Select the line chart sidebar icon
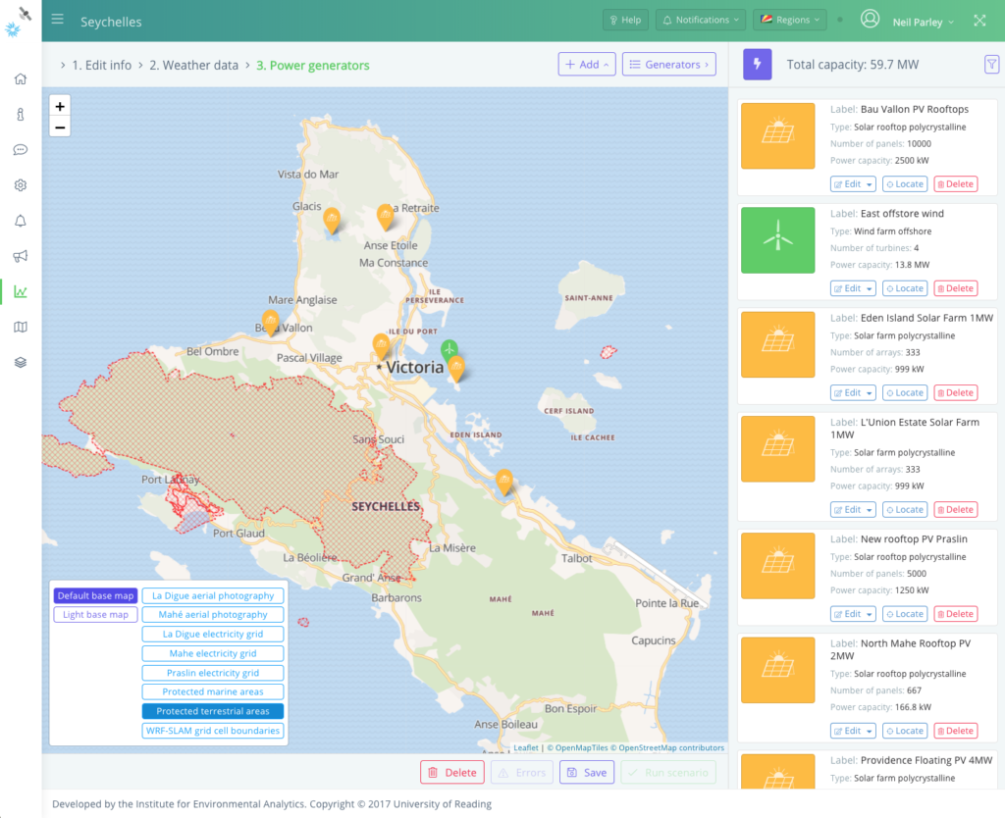 [x=21, y=291]
